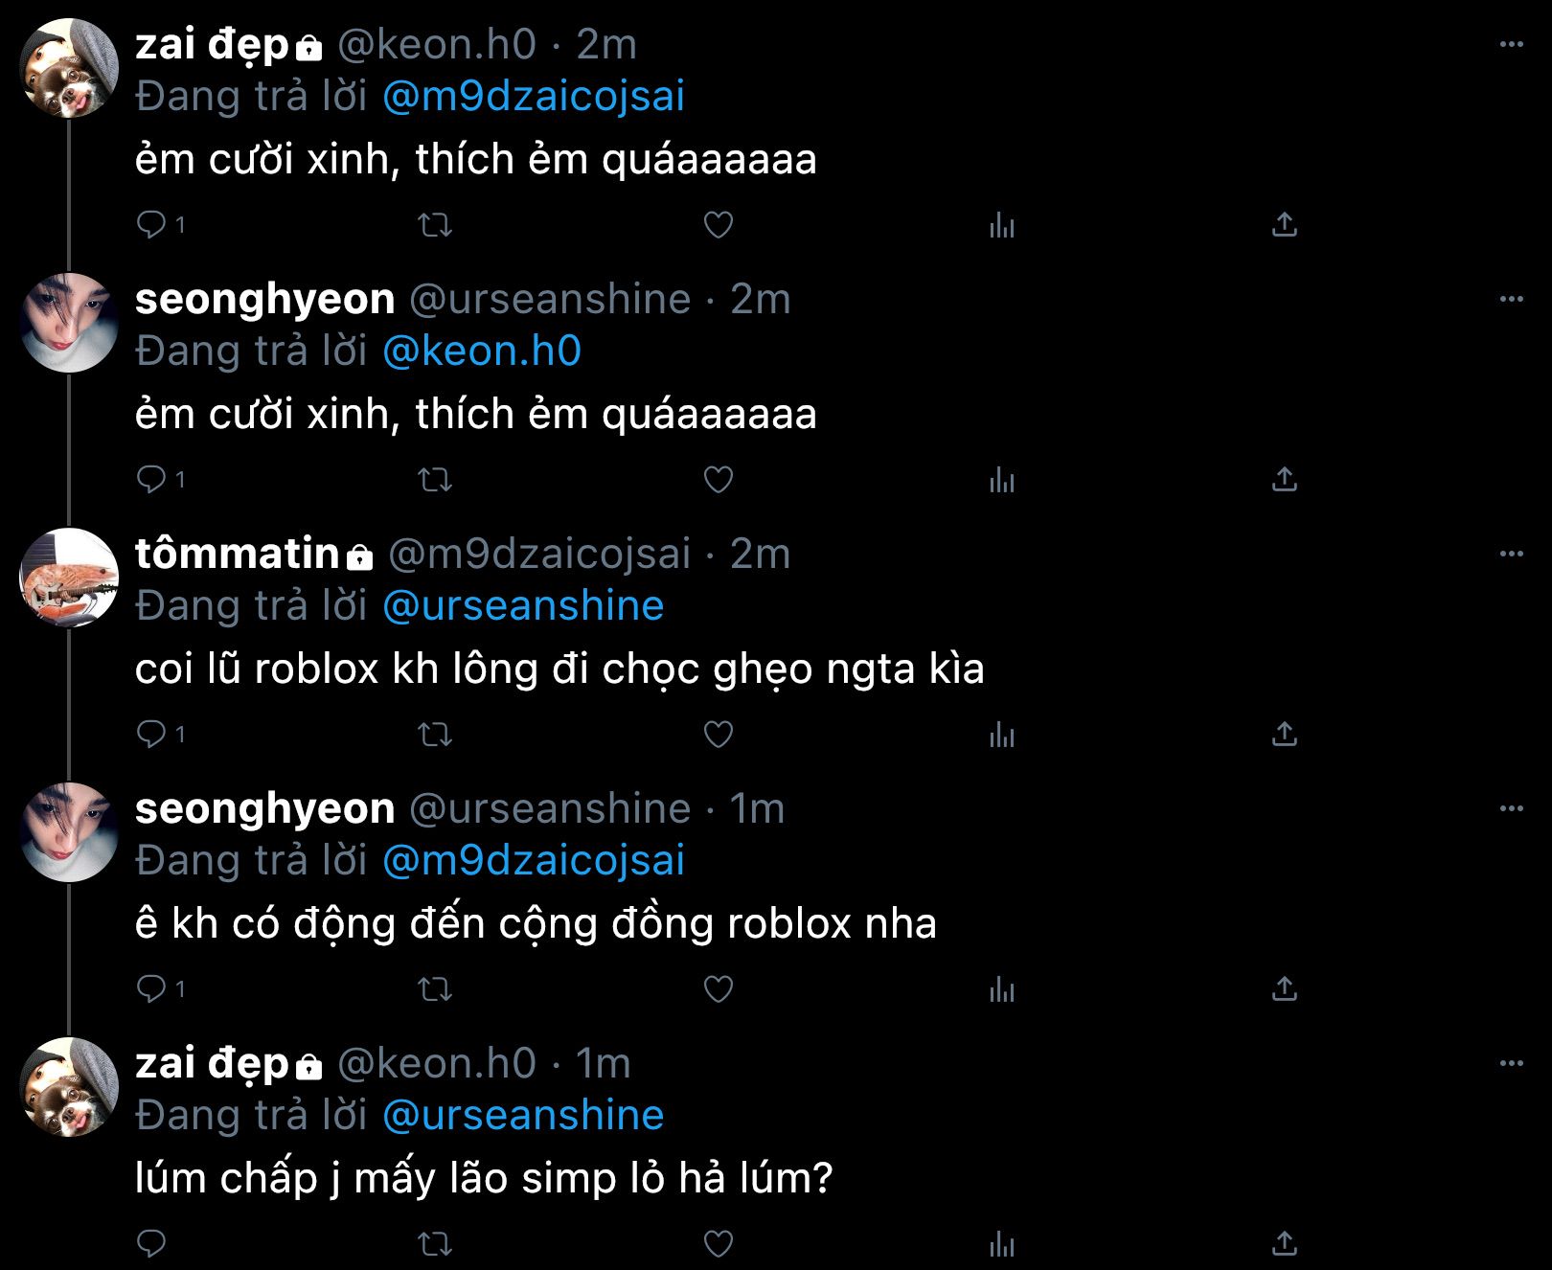Open more options on last zai đẹp tweet

click(1511, 1063)
